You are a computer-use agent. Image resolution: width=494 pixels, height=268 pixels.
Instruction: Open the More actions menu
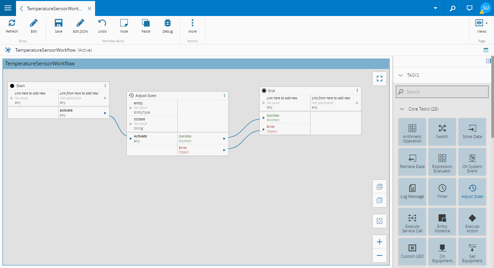[x=192, y=23]
